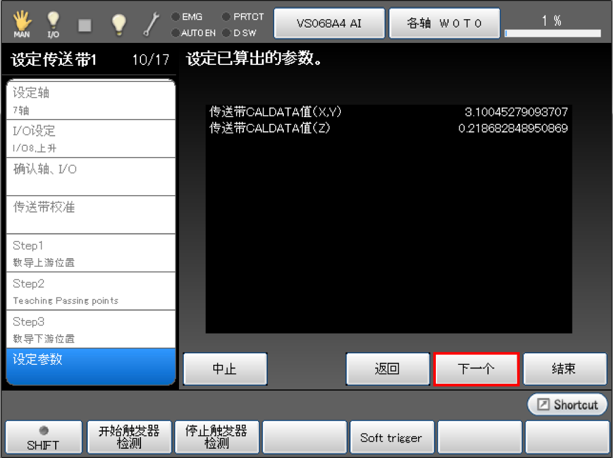Select the I/O设定 step
Viewport: 613px width, 458px height.
[x=91, y=139]
